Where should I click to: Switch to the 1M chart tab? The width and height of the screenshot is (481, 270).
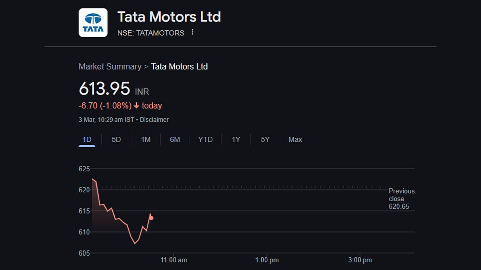click(146, 140)
